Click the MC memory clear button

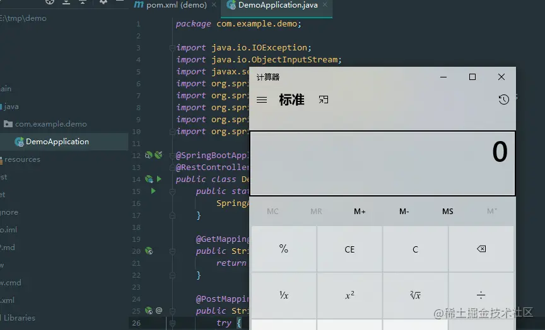pos(272,212)
